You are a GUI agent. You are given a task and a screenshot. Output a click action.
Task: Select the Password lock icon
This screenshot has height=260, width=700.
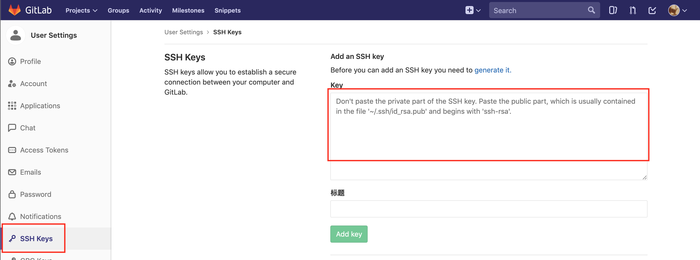click(x=12, y=194)
